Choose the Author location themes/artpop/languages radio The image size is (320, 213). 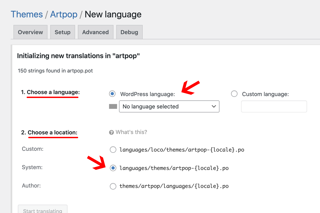coord(113,186)
